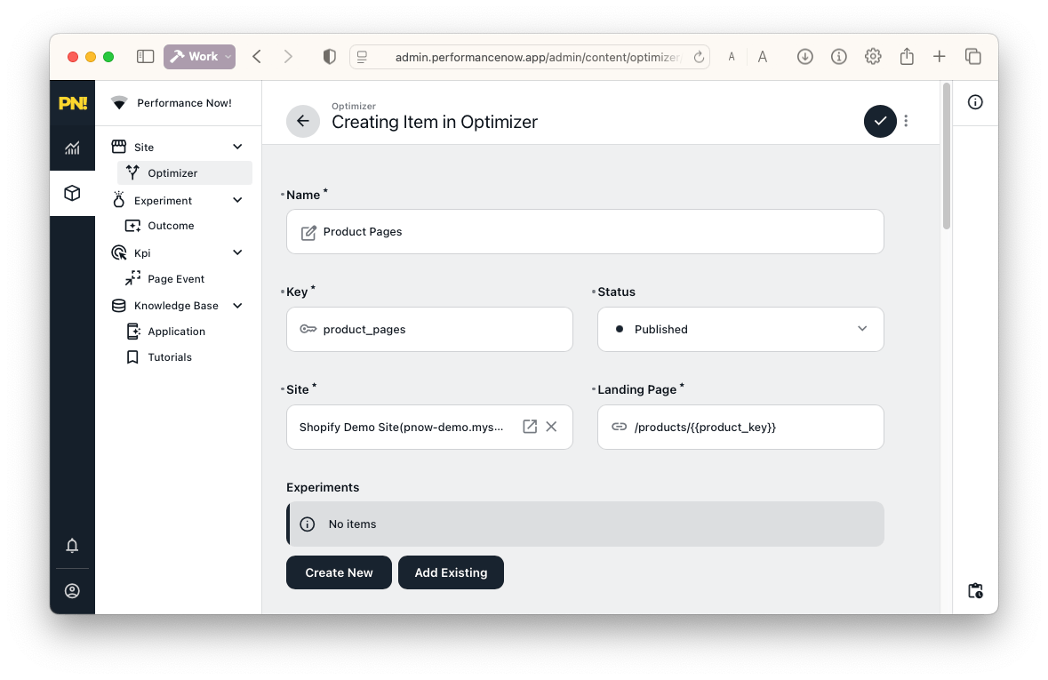Focus the Landing Page field
The width and height of the screenshot is (1048, 680).
coord(740,427)
